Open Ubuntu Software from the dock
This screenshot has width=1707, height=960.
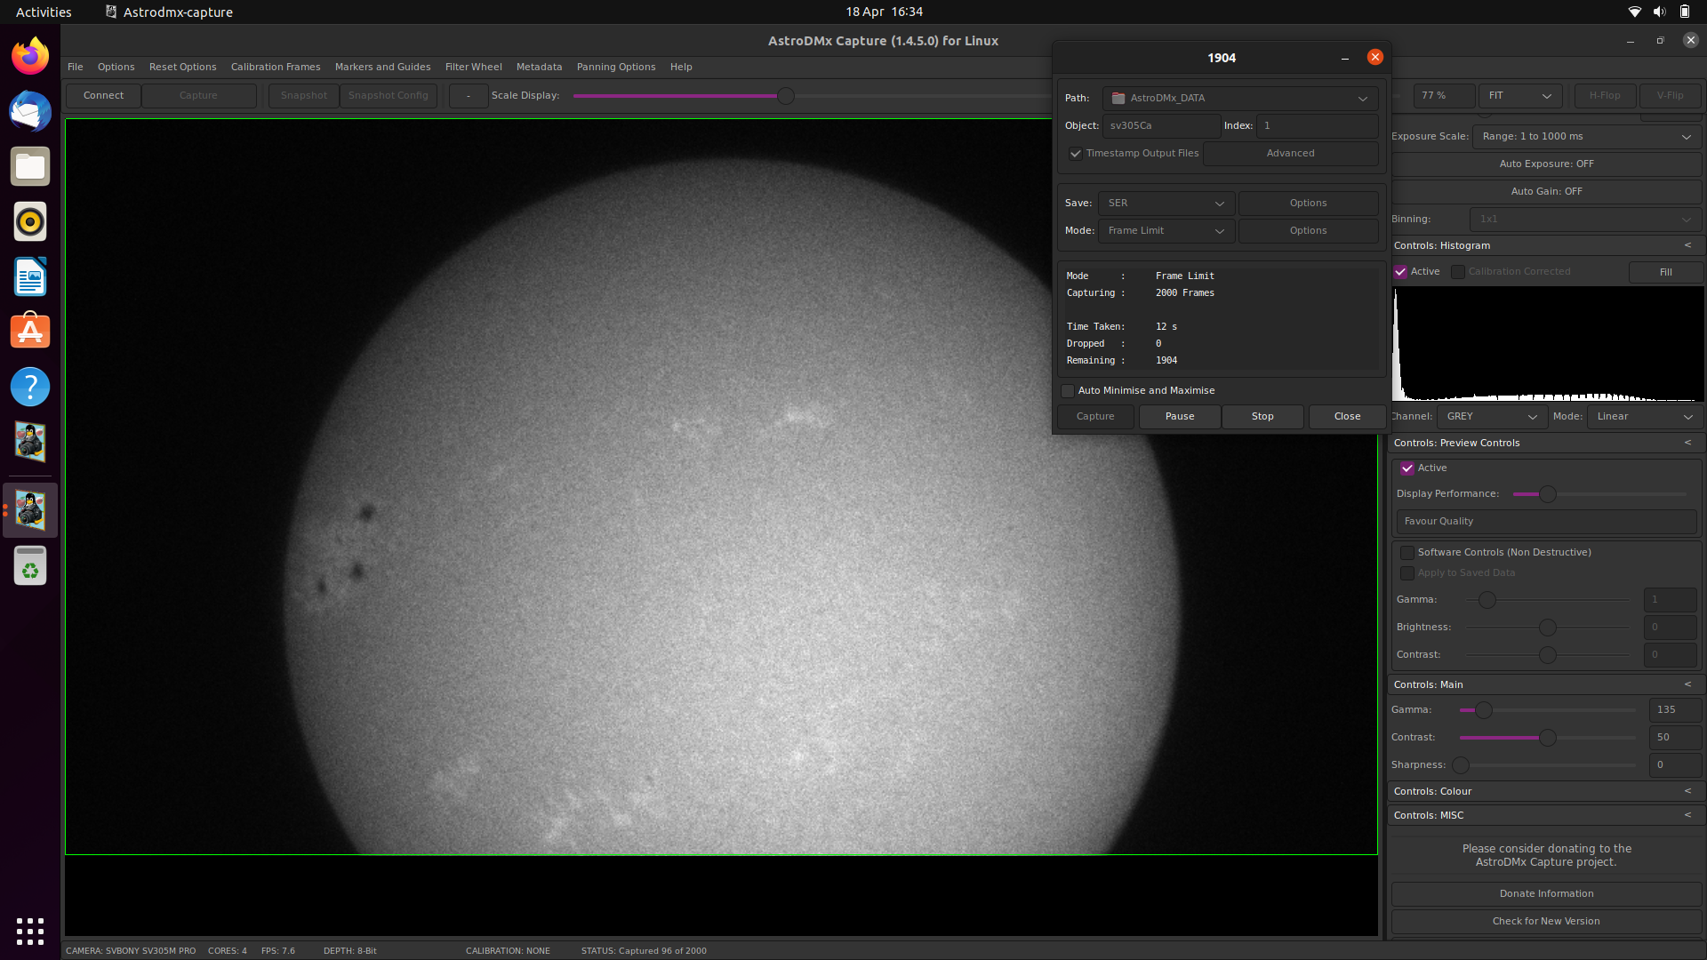point(30,332)
